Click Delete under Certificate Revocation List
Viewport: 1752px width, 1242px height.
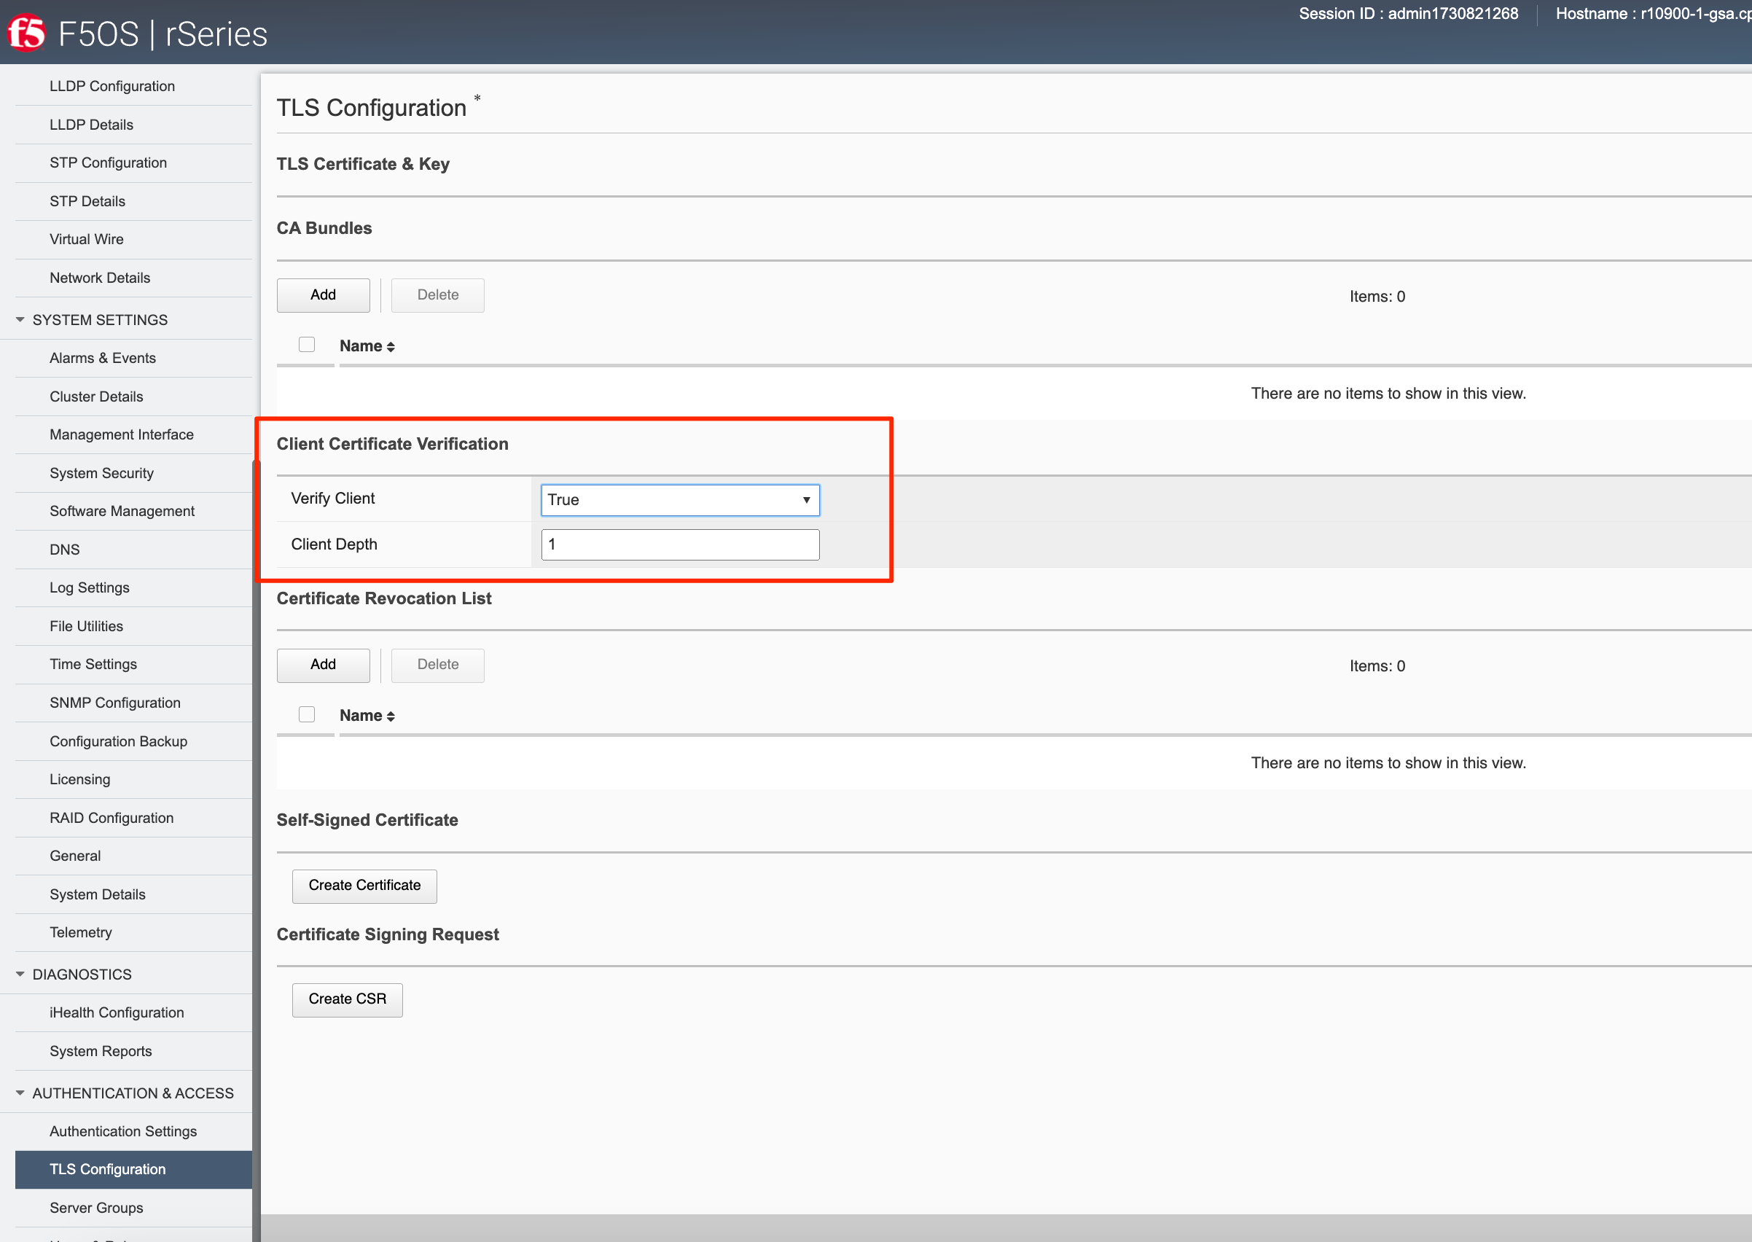(x=437, y=665)
